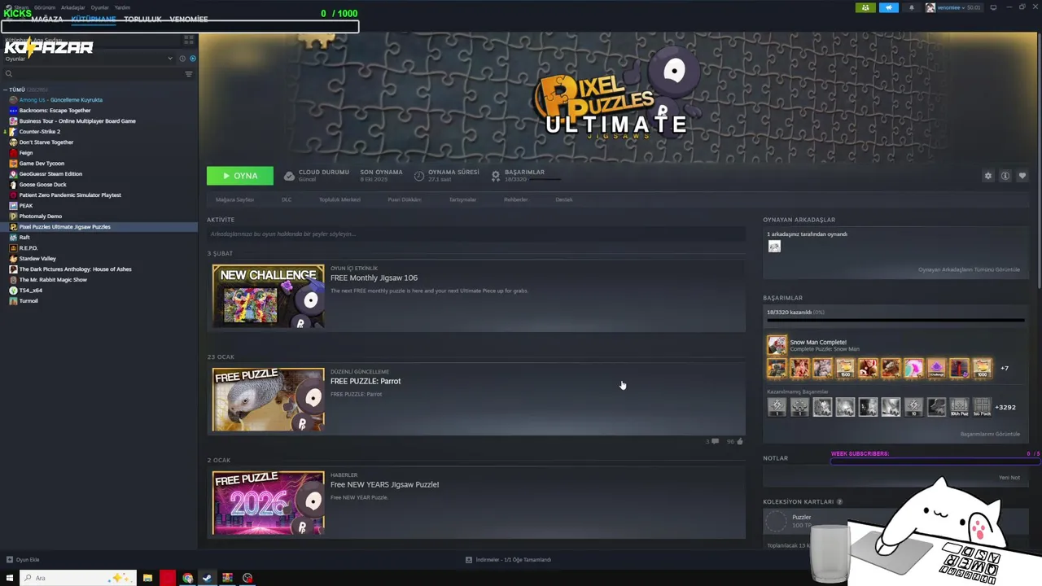Open the Arkadaşlar menu
Screen dimensions: 1042x586
72,7
